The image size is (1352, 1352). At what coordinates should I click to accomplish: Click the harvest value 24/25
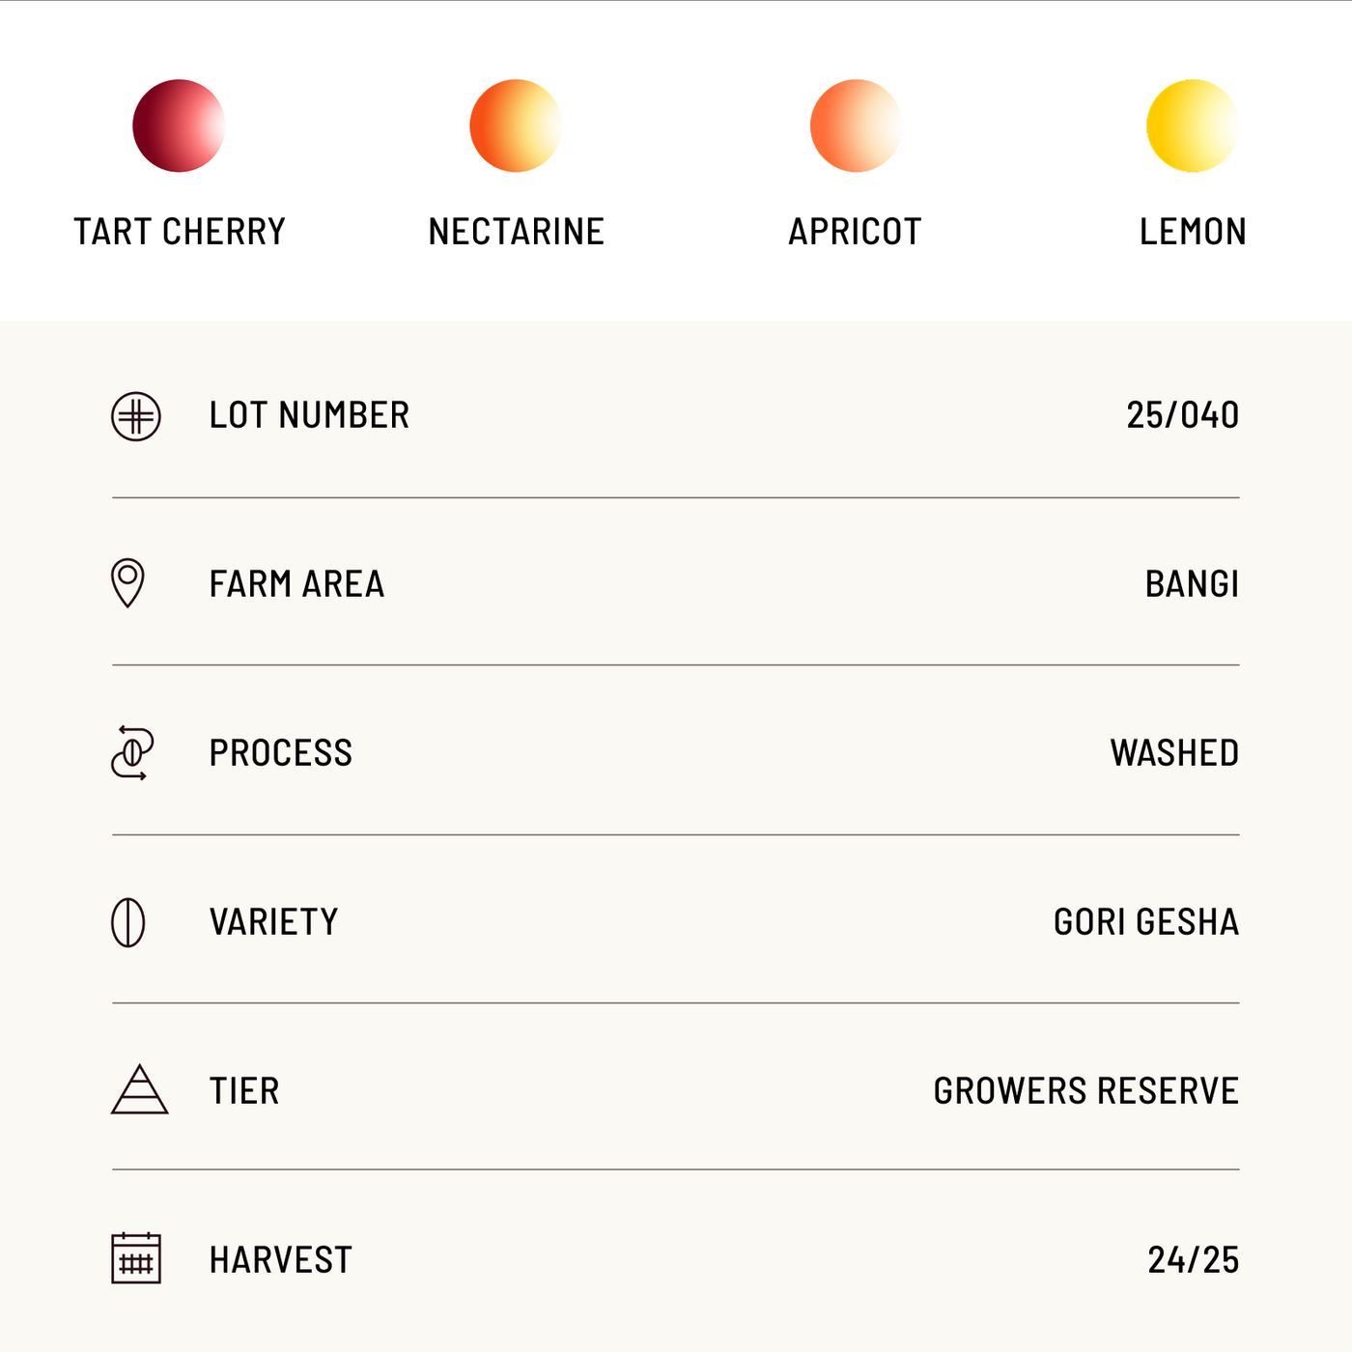1193,1260
